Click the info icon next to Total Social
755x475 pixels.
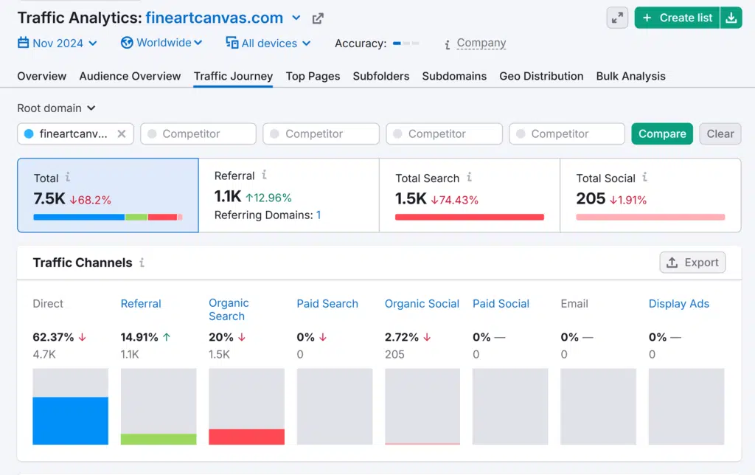[645, 177]
